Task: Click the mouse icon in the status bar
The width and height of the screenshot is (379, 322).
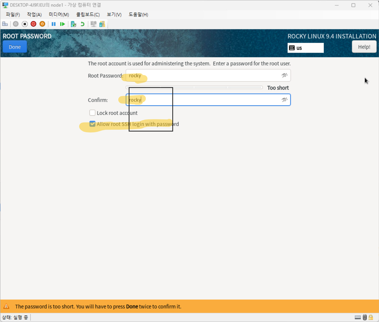Action: point(365,317)
